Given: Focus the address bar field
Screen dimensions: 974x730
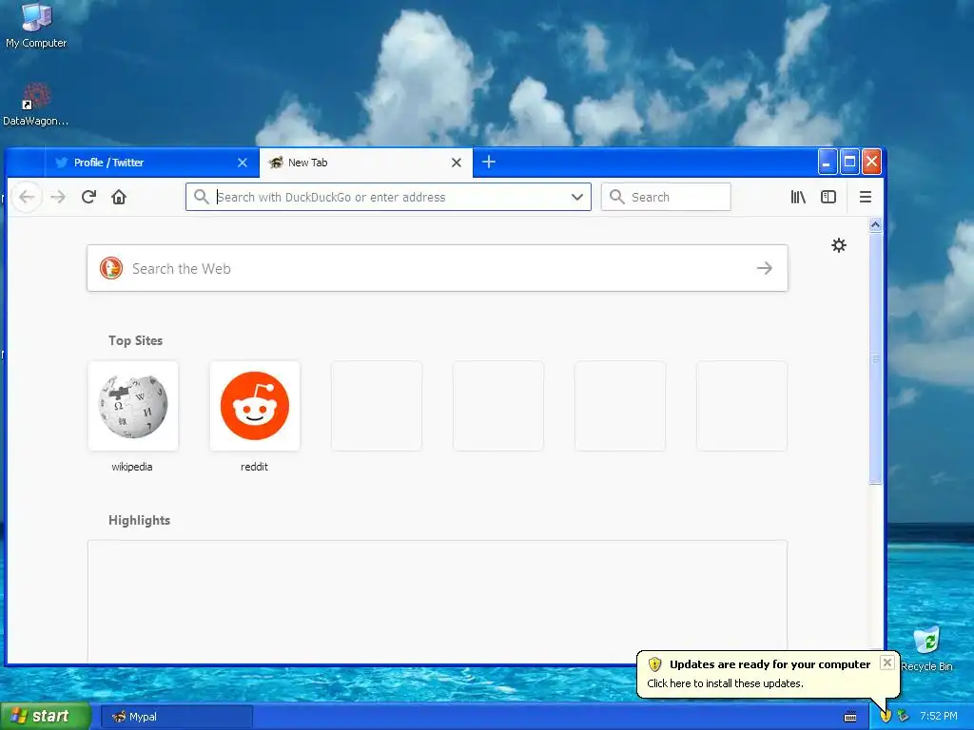Looking at the screenshot, I should [388, 197].
